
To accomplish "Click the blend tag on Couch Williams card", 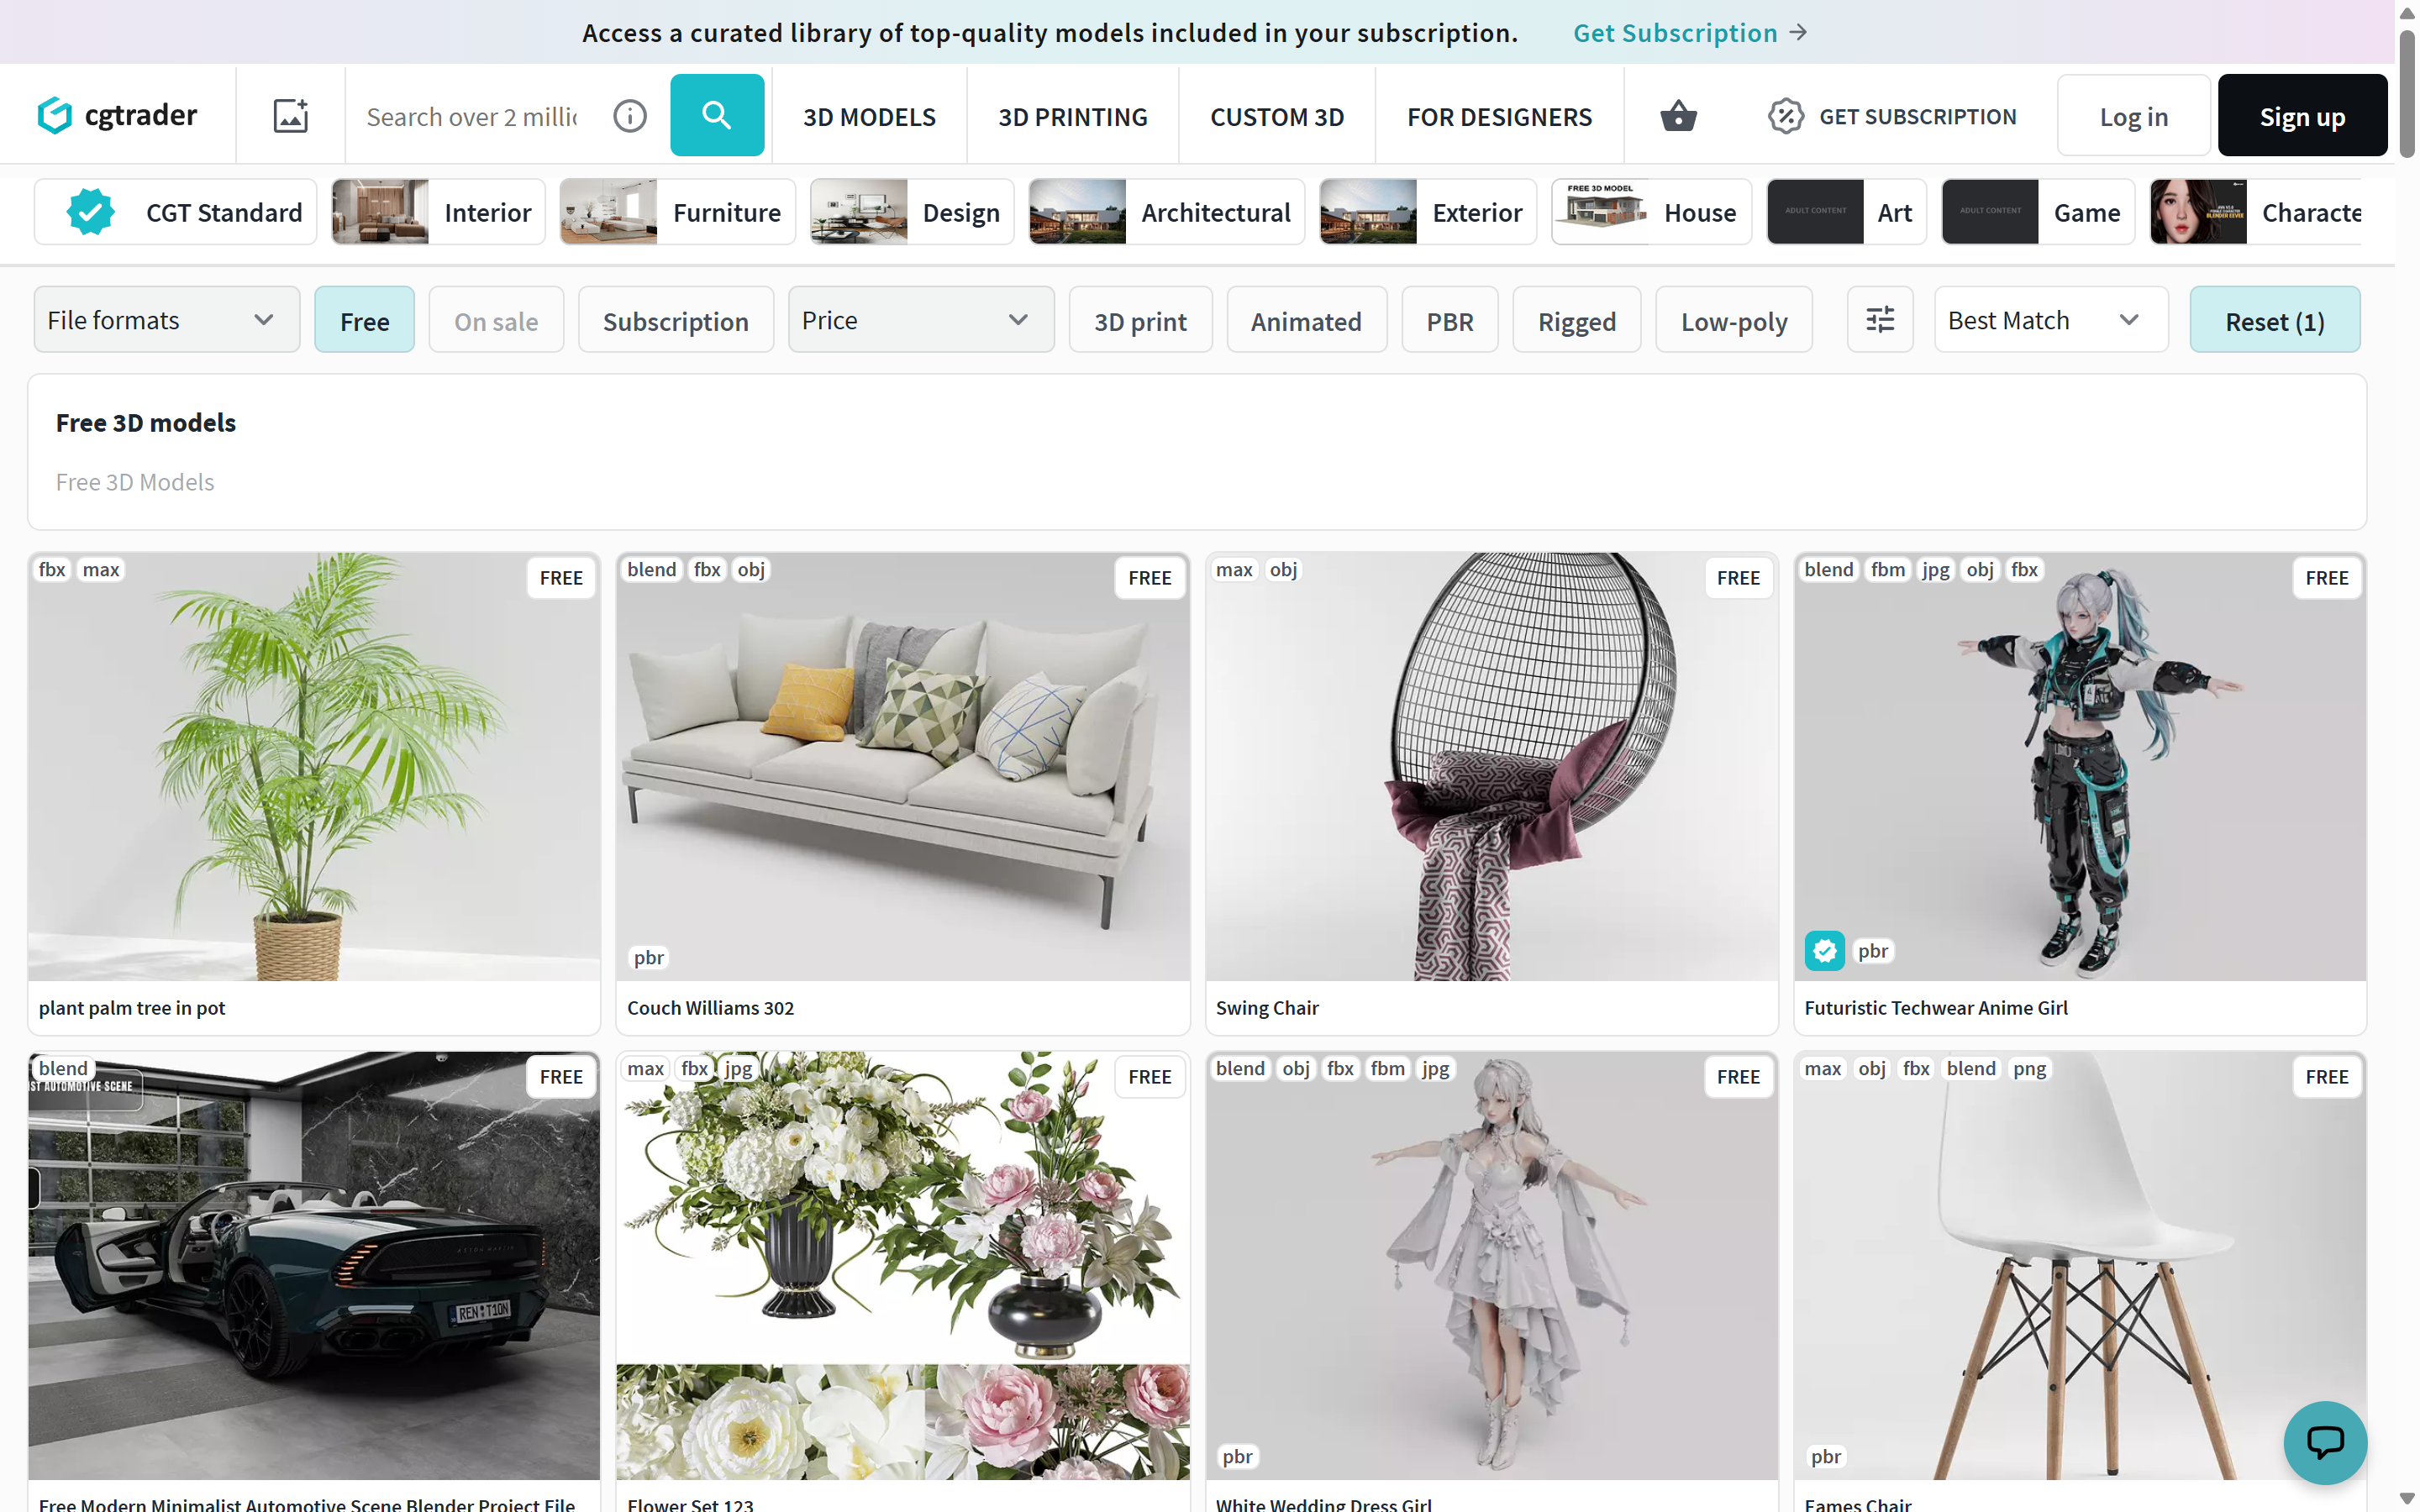I will click(x=652, y=569).
